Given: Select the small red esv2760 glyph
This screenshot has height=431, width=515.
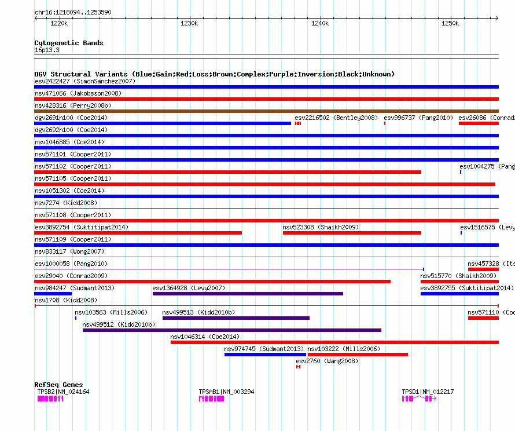Looking at the screenshot, I should click(298, 367).
